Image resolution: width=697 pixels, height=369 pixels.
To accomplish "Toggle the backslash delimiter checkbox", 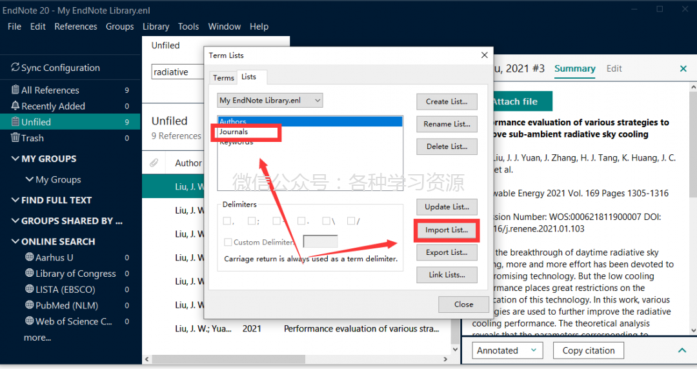I will coord(327,221).
